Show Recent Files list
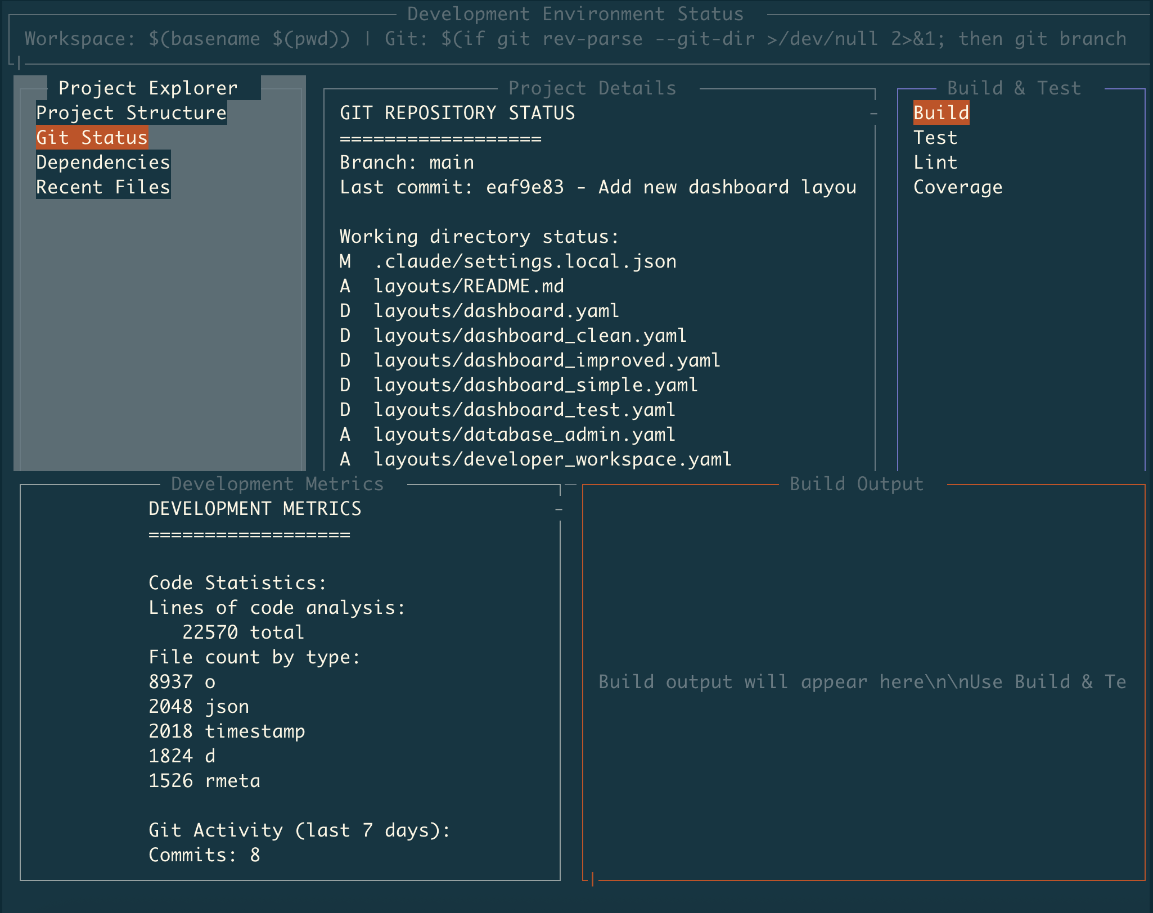The width and height of the screenshot is (1153, 913). pyautogui.click(x=102, y=186)
